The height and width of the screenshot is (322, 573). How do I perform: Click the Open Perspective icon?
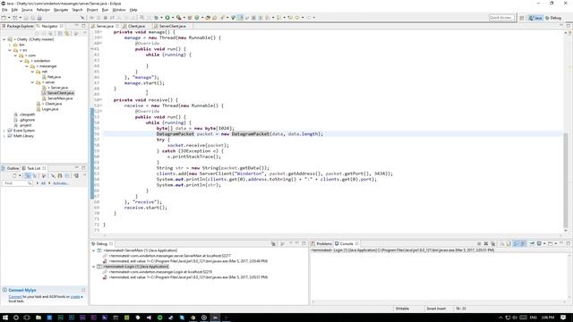click(x=522, y=18)
